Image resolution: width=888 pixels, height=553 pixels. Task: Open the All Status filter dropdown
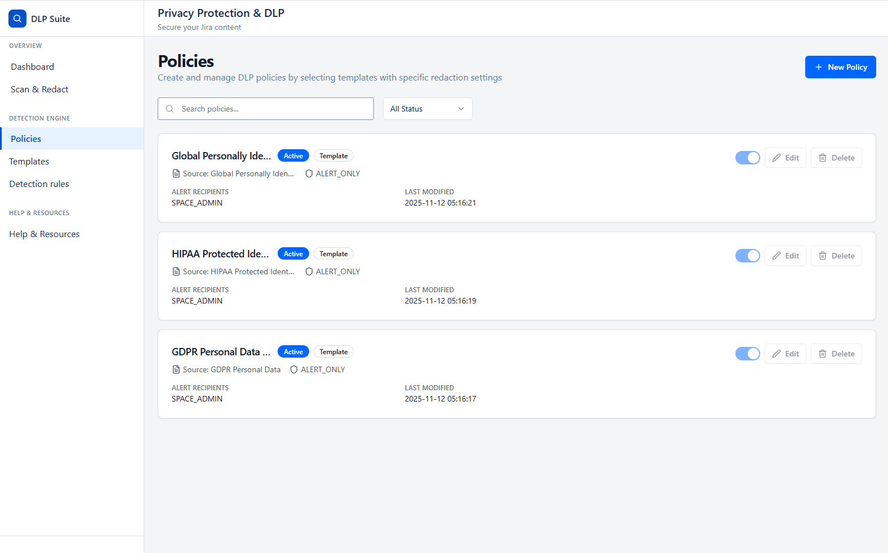click(x=427, y=109)
